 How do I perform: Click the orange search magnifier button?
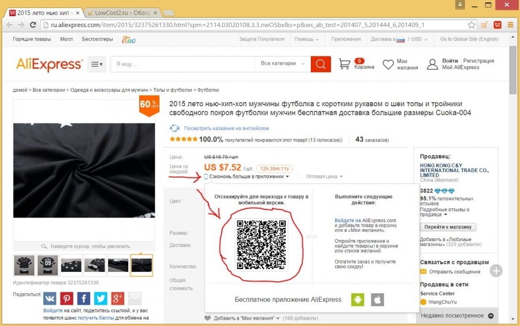coord(321,64)
